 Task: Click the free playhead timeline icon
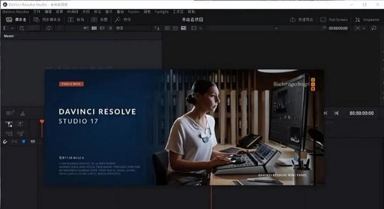(20, 124)
